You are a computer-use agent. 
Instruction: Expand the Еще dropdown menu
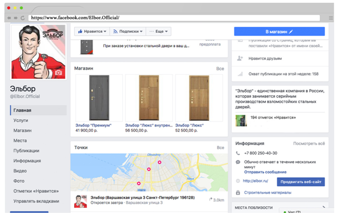click(158, 31)
